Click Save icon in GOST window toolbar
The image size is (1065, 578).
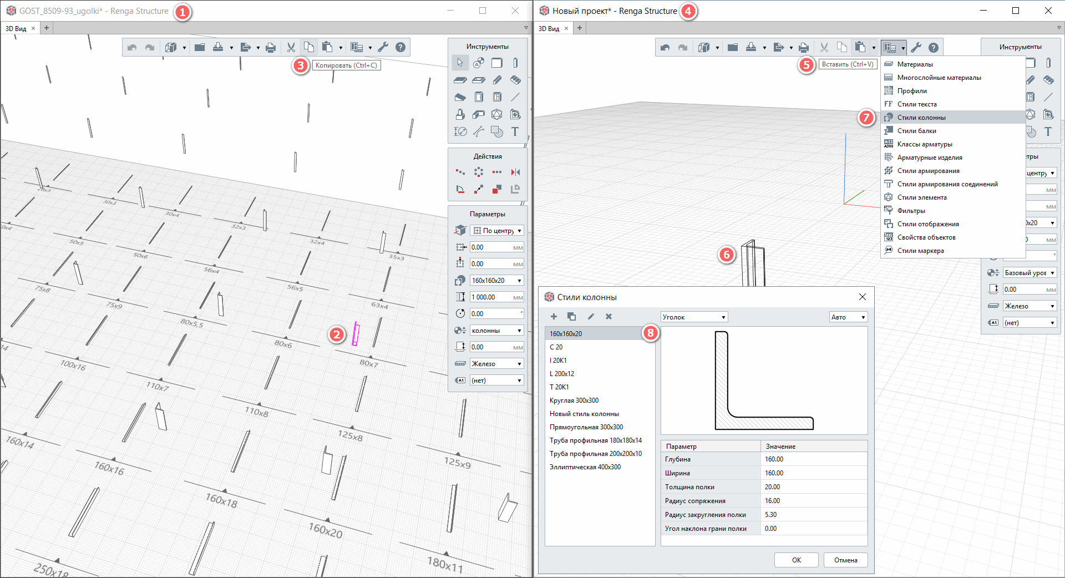(x=218, y=48)
